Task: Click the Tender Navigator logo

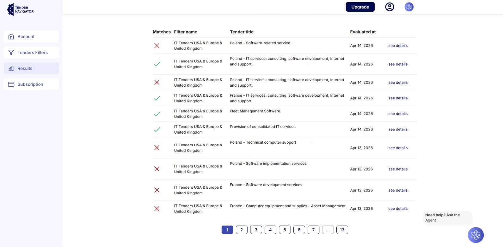Action: 20,9
